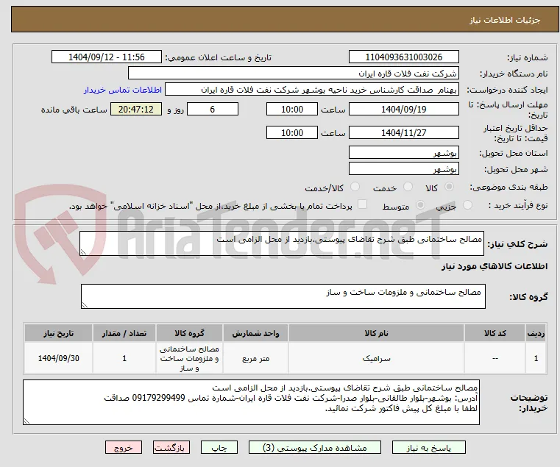Click the resize grip of گروه کالا textarea
The width and height of the screenshot is (560, 467).
(x=85, y=305)
